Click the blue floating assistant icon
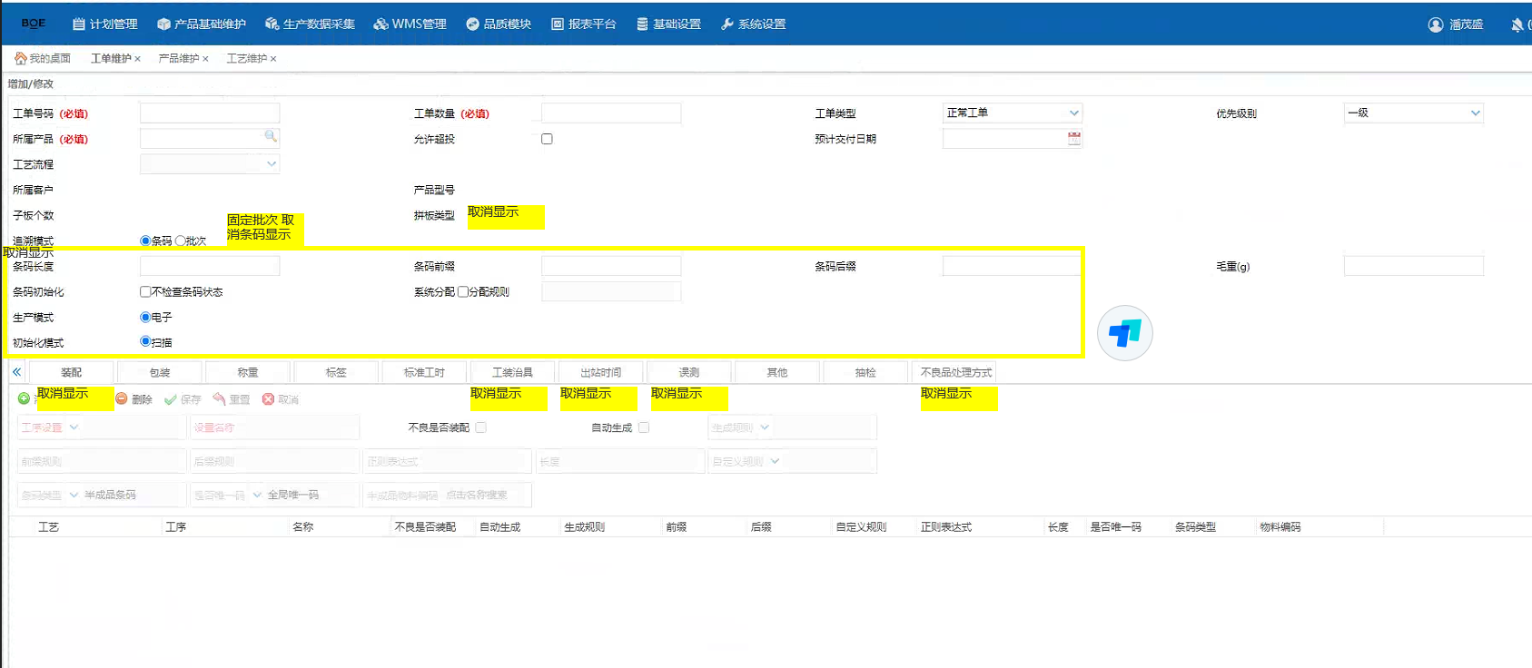Image resolution: width=1532 pixels, height=668 pixels. click(x=1124, y=333)
